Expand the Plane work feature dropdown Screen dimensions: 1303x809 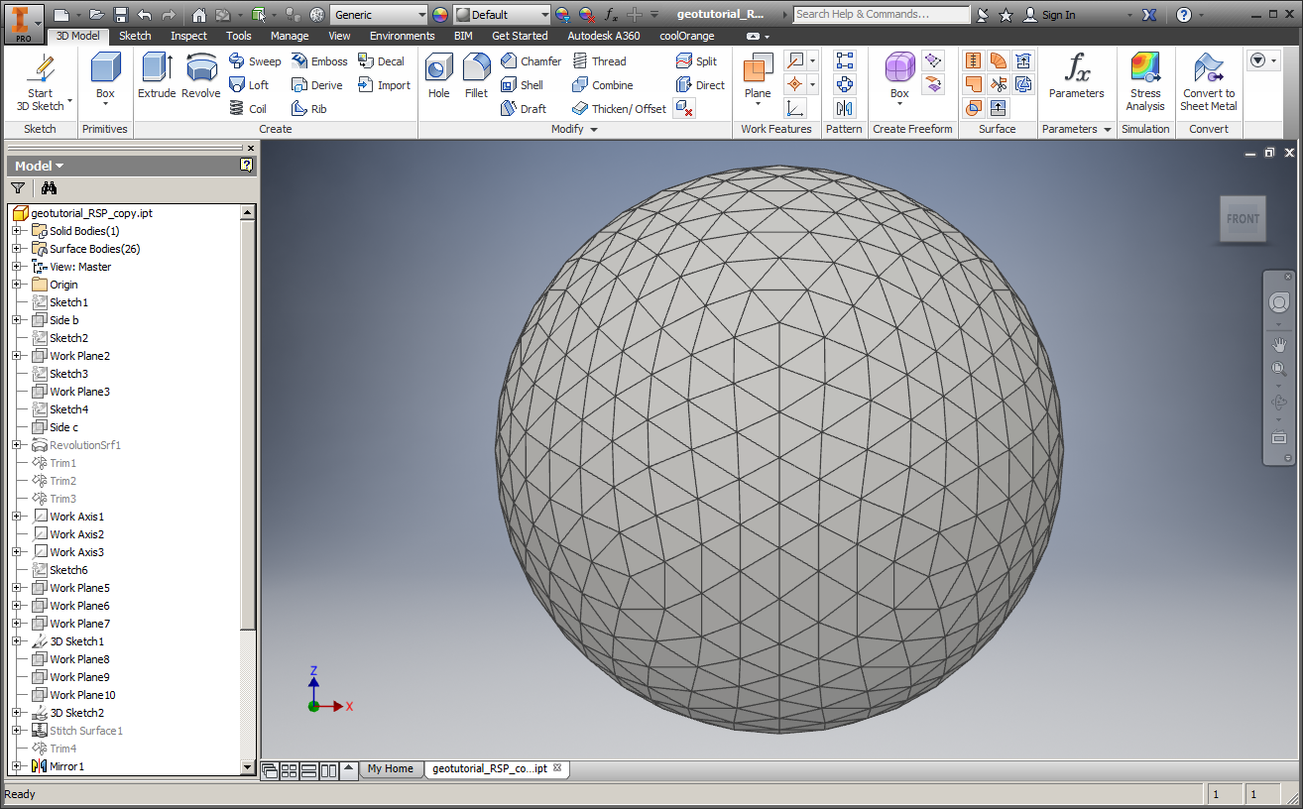click(758, 105)
